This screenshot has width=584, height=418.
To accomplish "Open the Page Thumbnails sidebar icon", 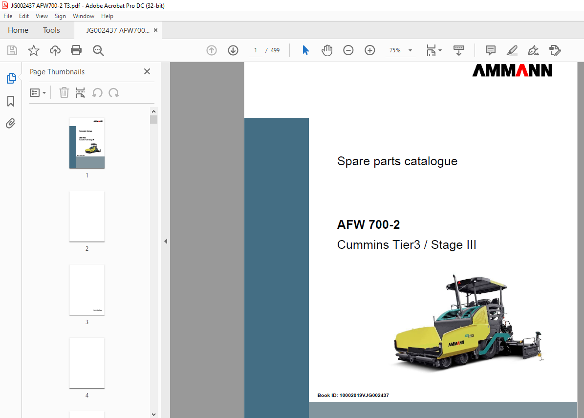I will tap(11, 78).
